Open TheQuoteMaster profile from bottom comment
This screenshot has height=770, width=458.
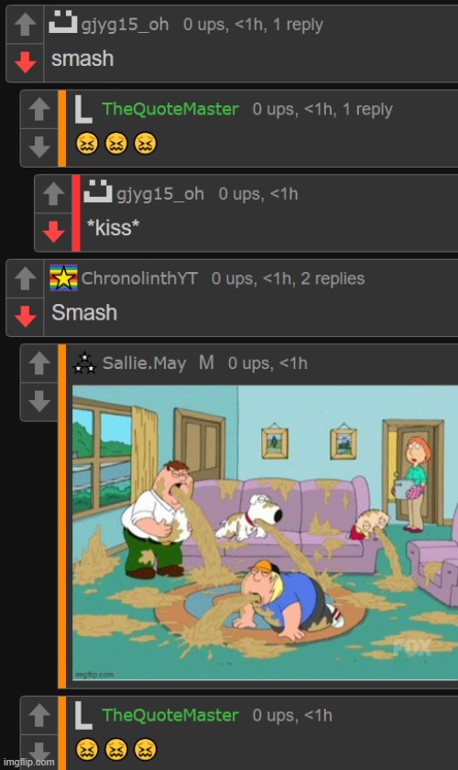pos(170,715)
